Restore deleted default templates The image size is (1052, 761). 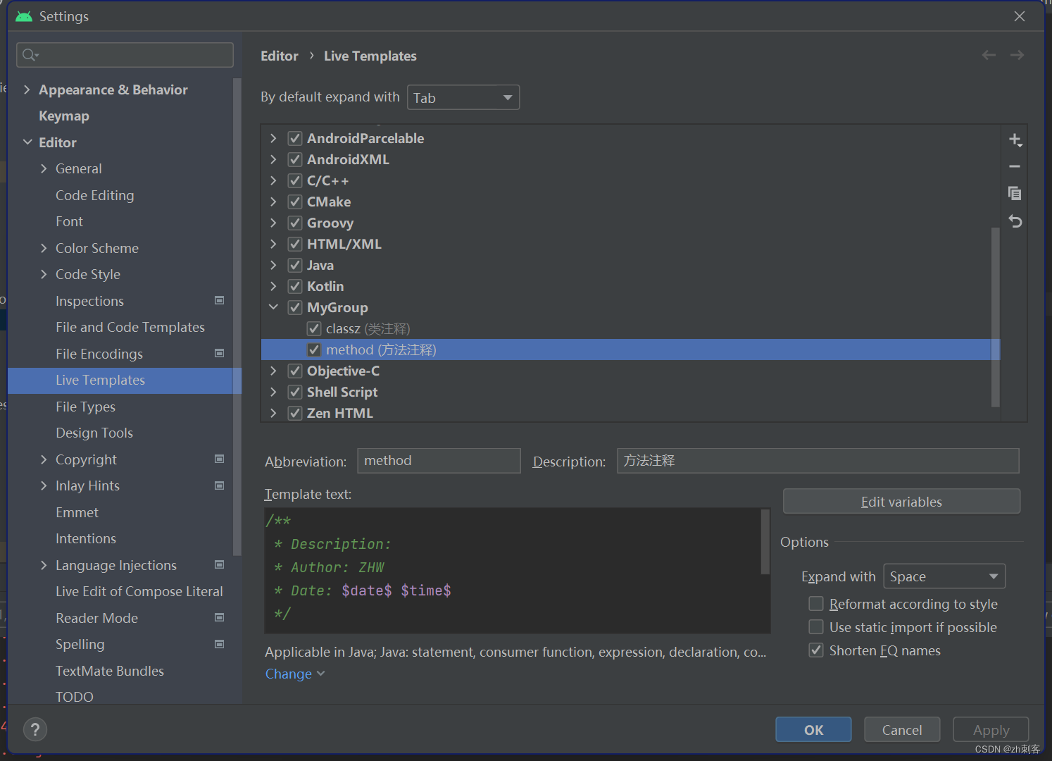(1015, 221)
